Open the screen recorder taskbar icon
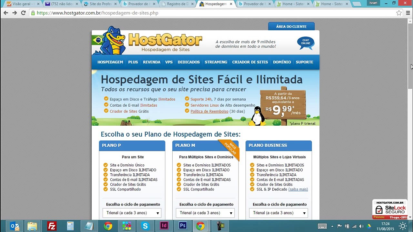The width and height of the screenshot is (413, 232). pos(220,226)
